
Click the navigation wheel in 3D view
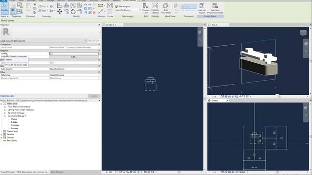click(x=306, y=44)
